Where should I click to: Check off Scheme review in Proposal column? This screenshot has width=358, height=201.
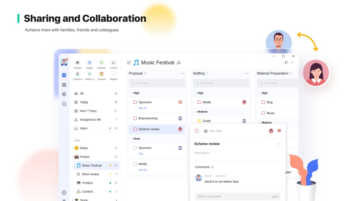click(135, 129)
